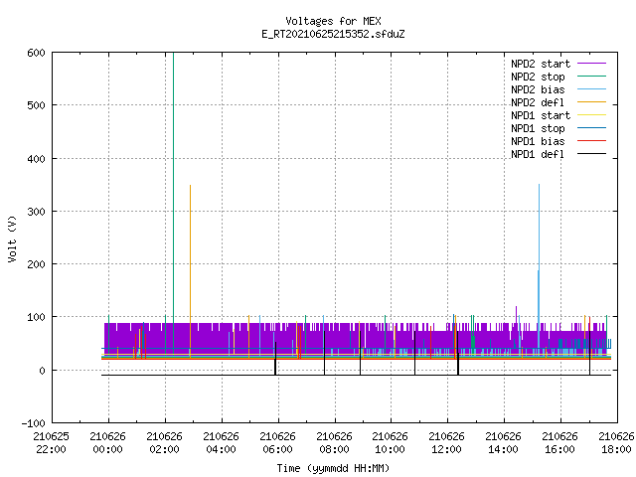Select the NPD1 defl legend label
The width and height of the screenshot is (636, 477).
tap(538, 154)
